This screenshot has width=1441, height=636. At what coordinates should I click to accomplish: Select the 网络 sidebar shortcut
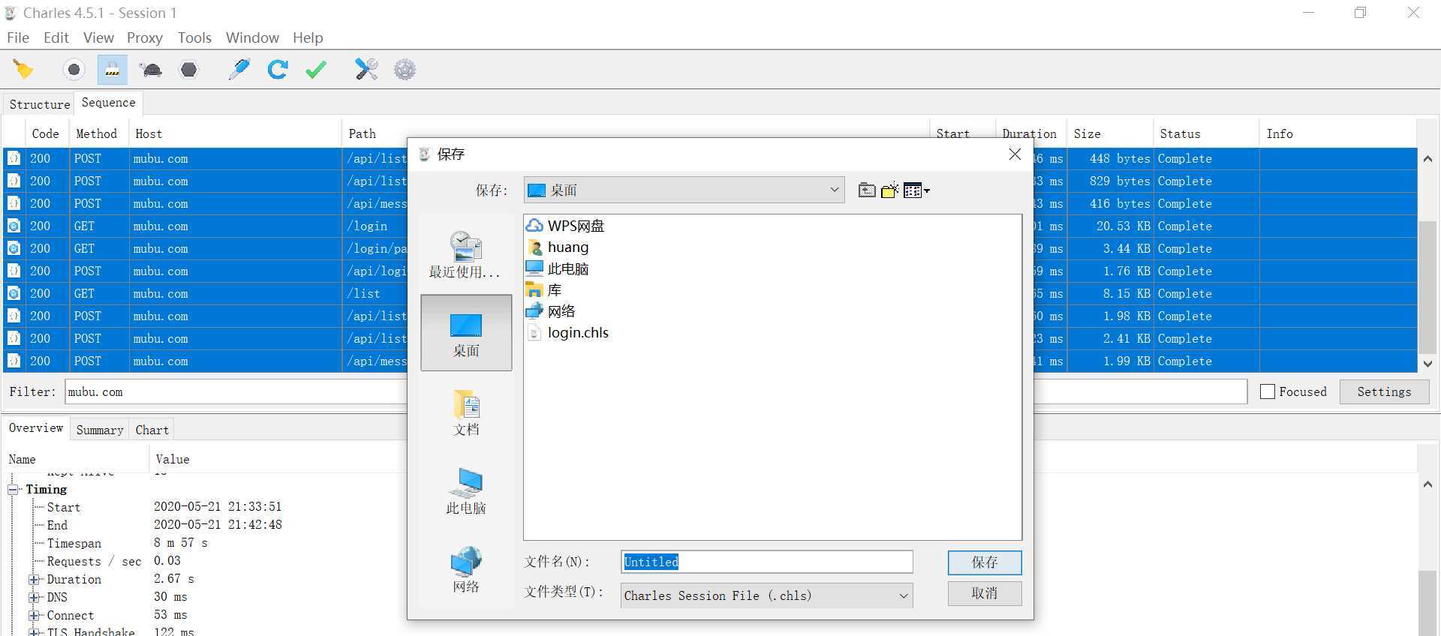466,570
